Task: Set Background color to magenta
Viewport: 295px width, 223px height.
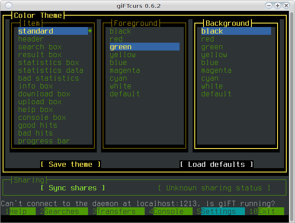Action: [x=217, y=70]
